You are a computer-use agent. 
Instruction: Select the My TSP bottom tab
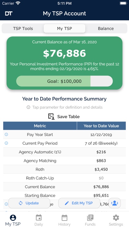(13, 220)
